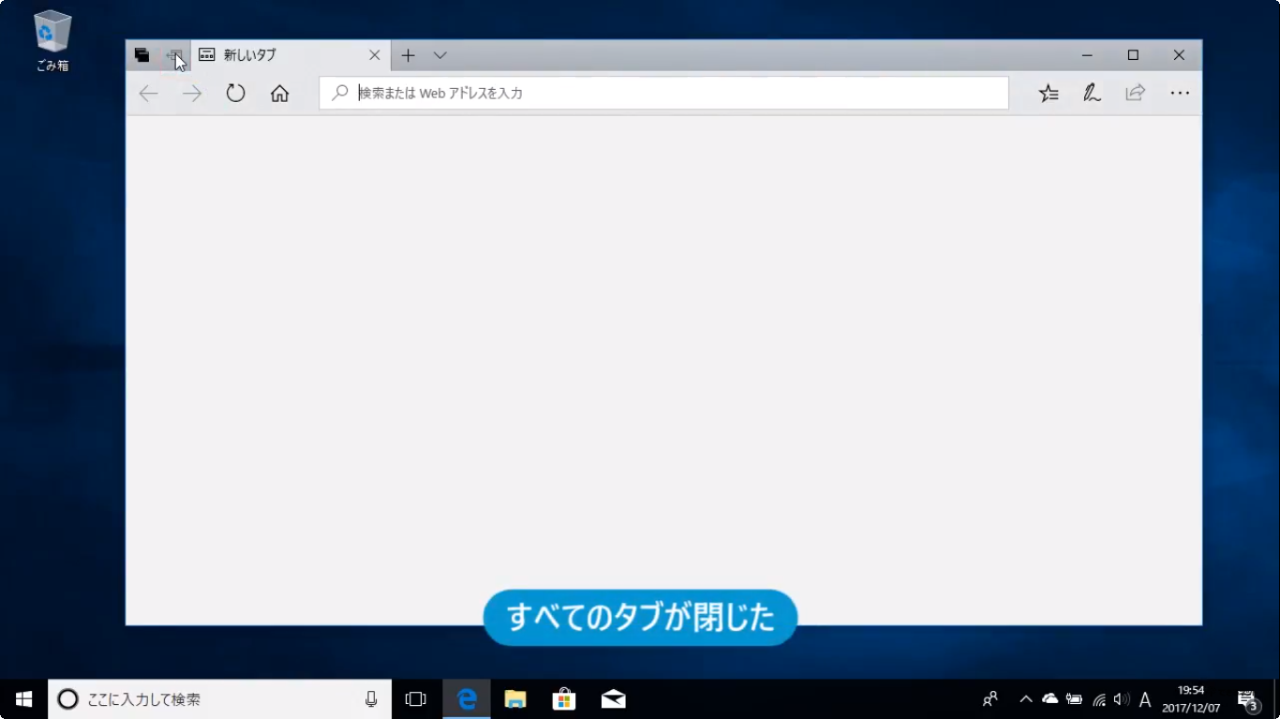Click the browser Forward arrow
The image size is (1280, 719).
(192, 93)
